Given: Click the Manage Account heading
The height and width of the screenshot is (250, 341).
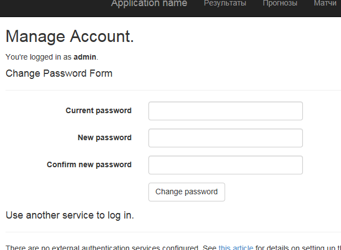Looking at the screenshot, I should pos(70,37).
